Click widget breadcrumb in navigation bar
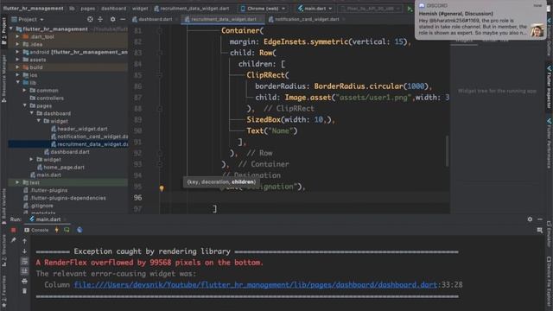Viewport: 553px width, 311px height. click(x=140, y=9)
